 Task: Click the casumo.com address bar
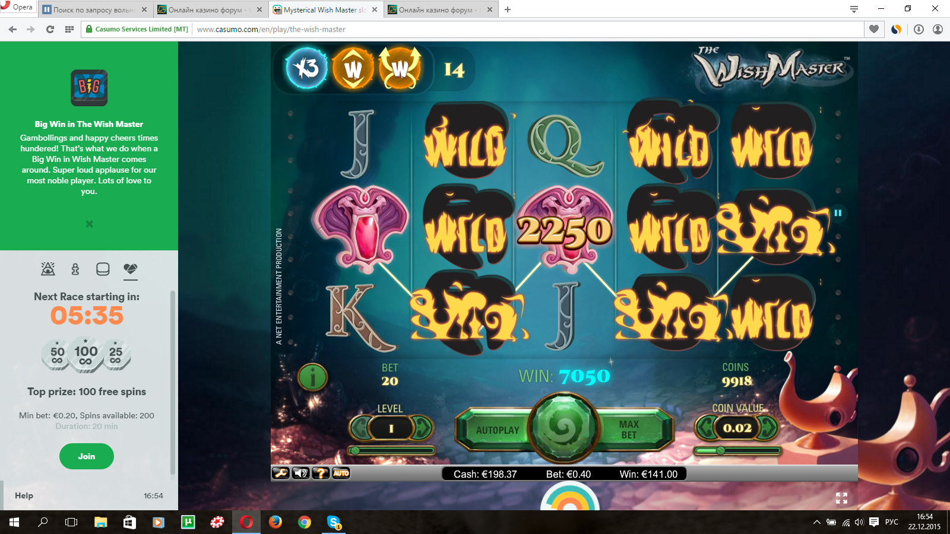coord(528,29)
